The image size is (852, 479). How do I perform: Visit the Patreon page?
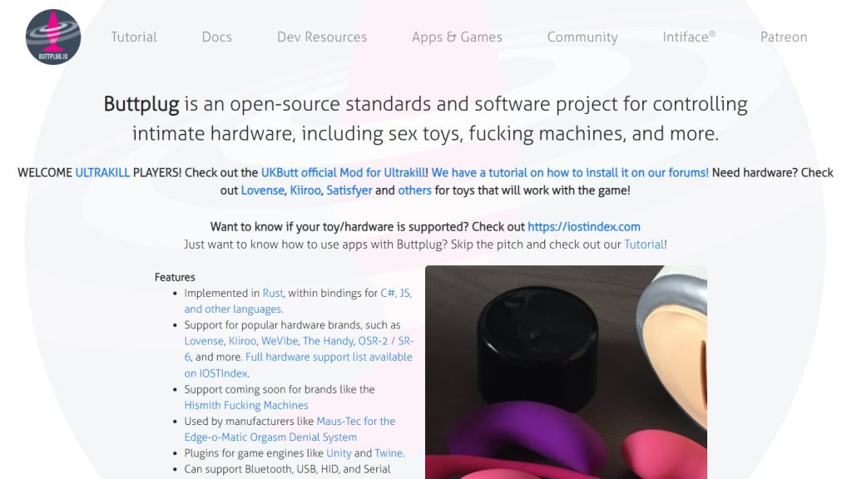pos(783,37)
